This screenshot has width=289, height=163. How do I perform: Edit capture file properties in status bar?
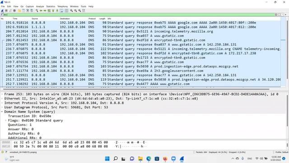6,152
